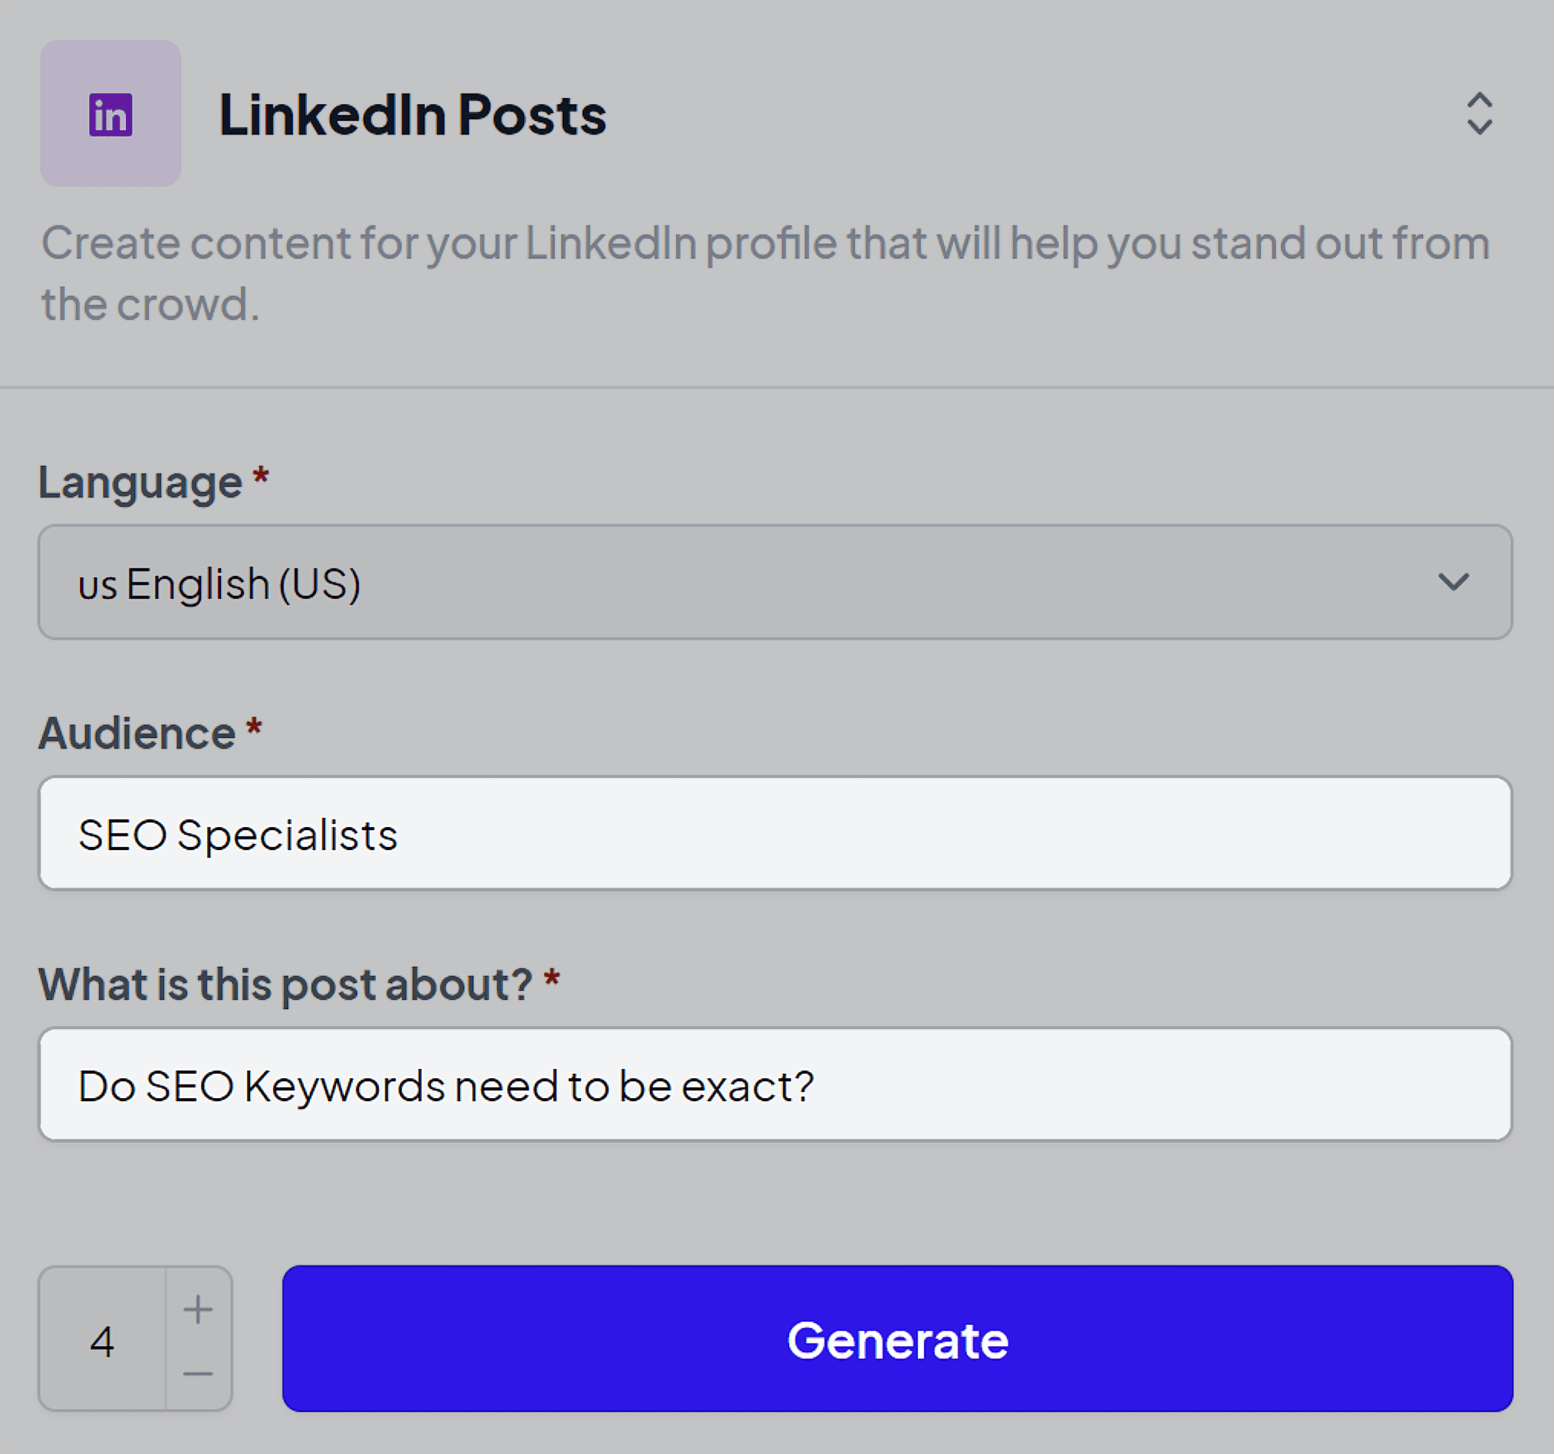The image size is (1554, 1454).
Task: Click the number field showing 4
Action: tap(103, 1341)
